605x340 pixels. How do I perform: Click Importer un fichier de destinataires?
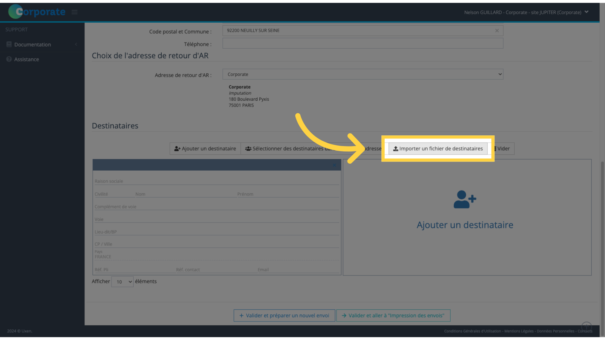click(x=438, y=149)
